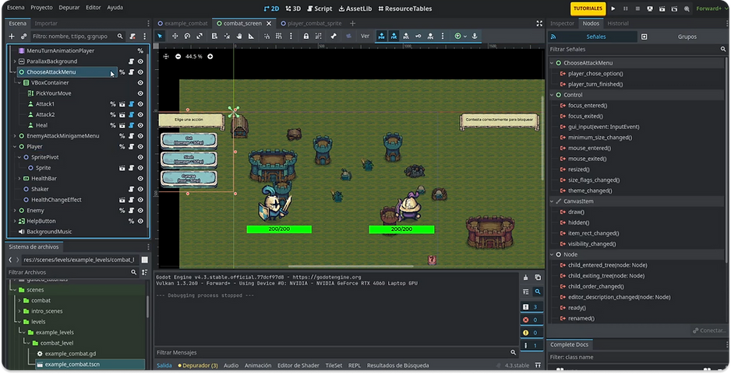
Task: Open the movie maker magnifier icon
Action: pos(687,9)
